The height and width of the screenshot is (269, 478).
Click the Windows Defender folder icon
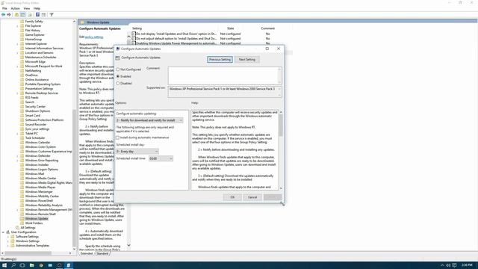(22, 156)
